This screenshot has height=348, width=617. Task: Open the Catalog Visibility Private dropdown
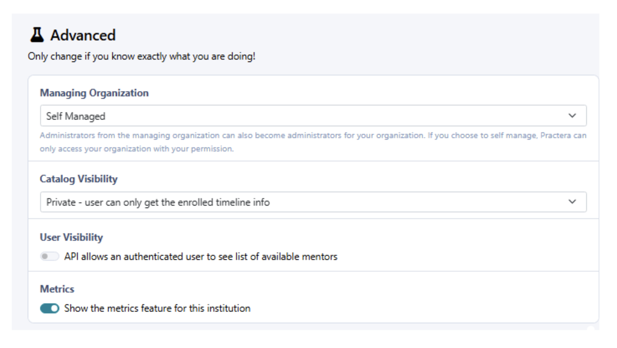313,202
